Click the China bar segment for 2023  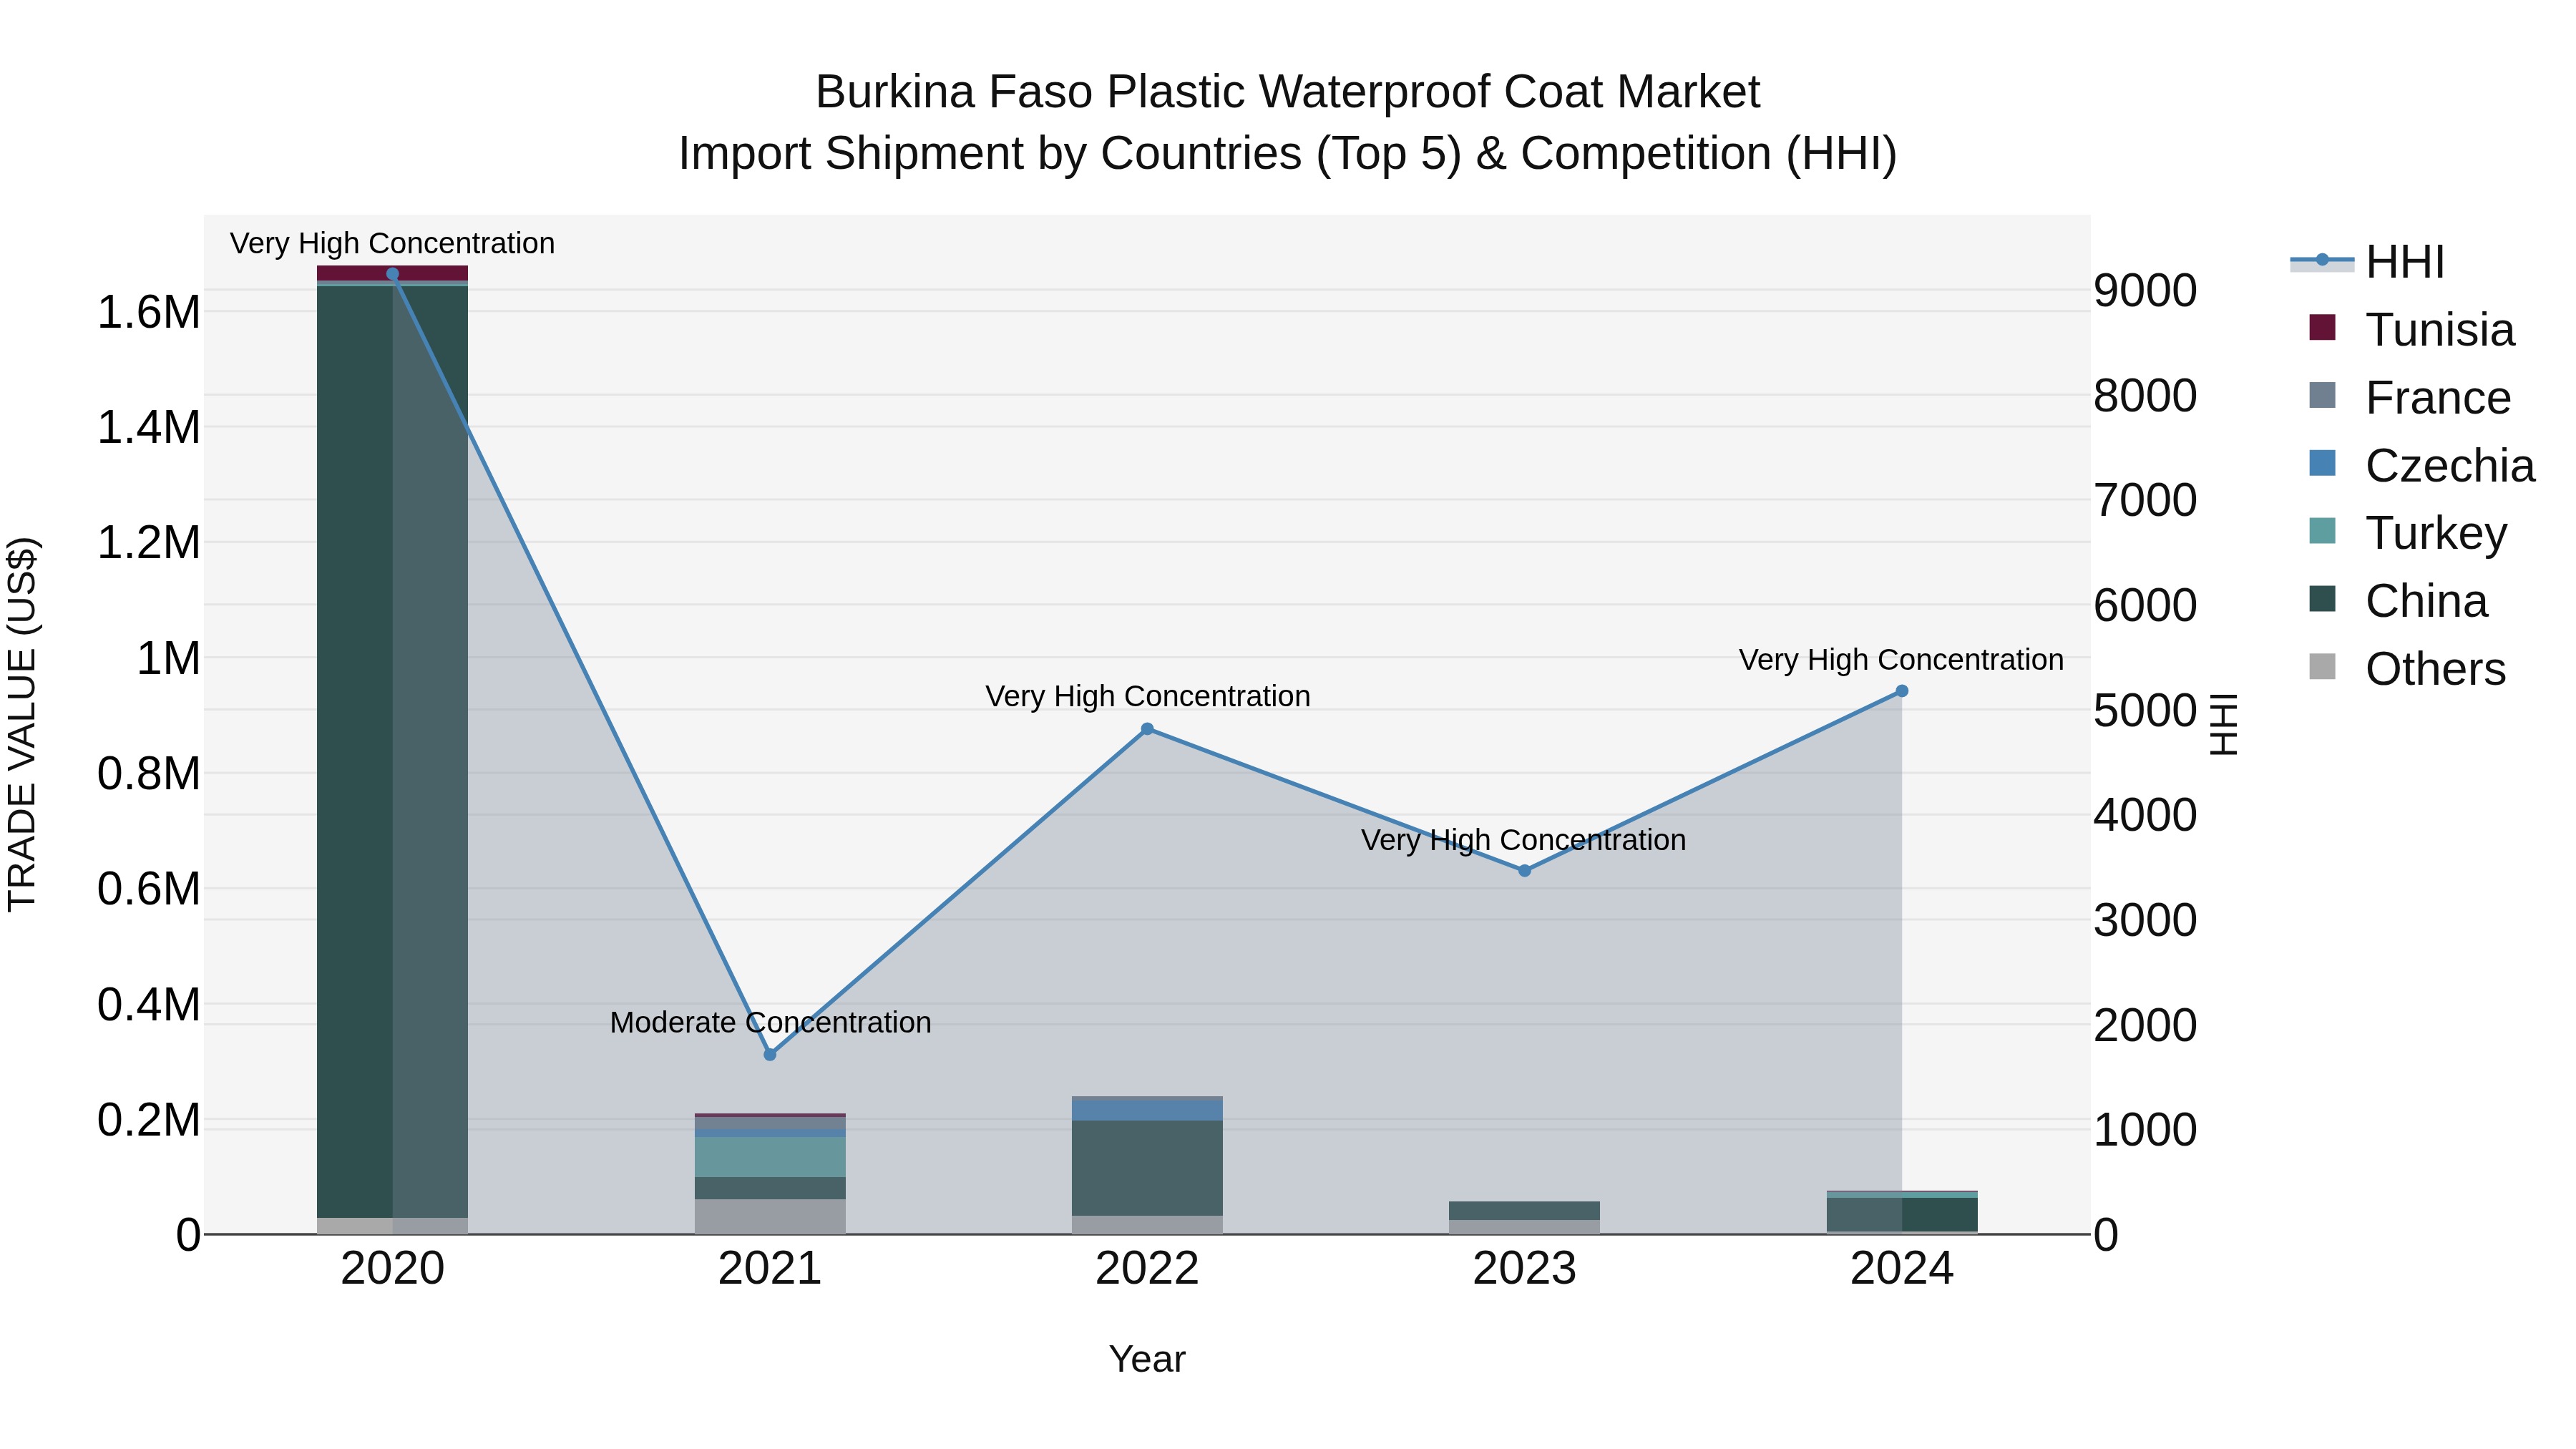1525,1211
